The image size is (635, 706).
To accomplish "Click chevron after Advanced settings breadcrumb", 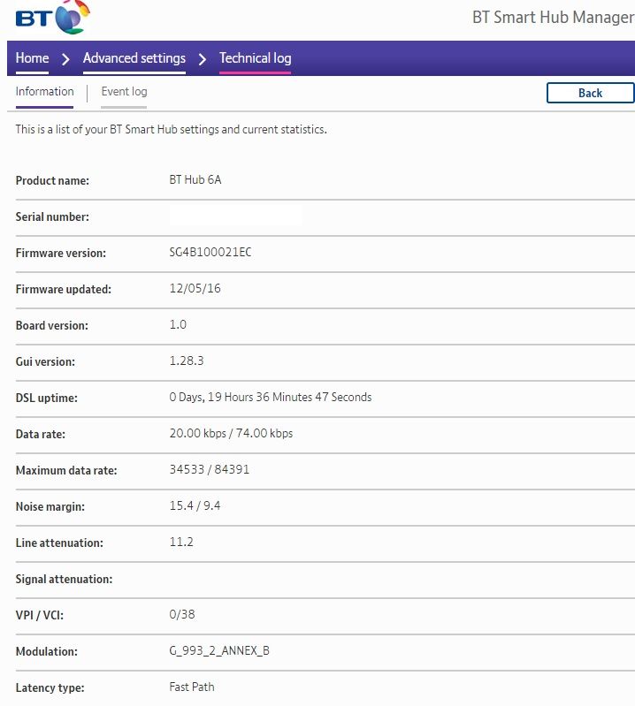I will (203, 58).
